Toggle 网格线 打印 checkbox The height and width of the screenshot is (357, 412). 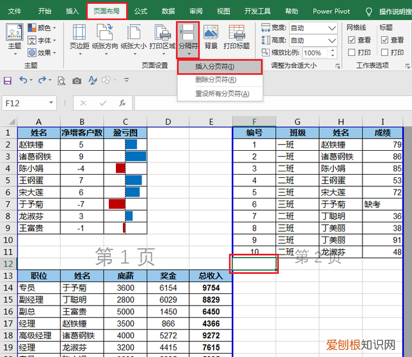tap(351, 52)
